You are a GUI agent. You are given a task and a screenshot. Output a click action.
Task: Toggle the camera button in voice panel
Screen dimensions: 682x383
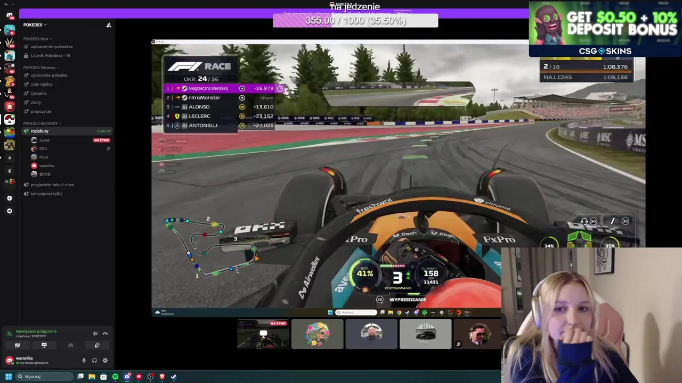tap(18, 345)
